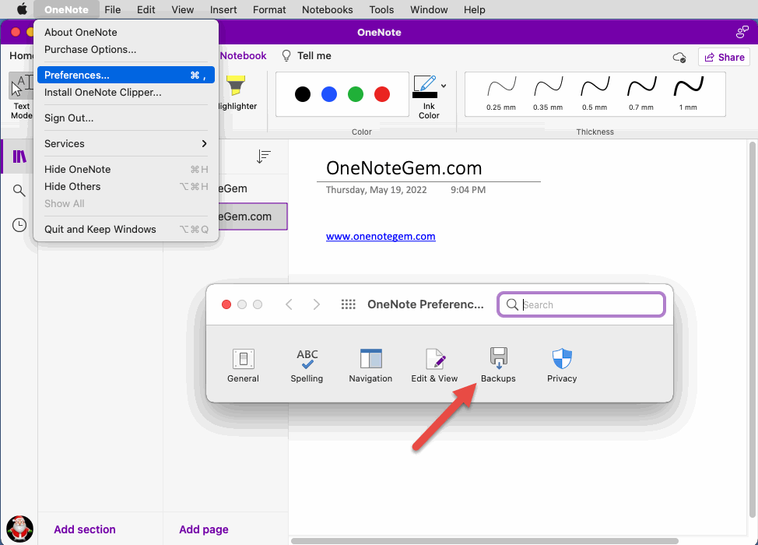Open the macOS Help menu
This screenshot has width=758, height=545.
tap(474, 9)
